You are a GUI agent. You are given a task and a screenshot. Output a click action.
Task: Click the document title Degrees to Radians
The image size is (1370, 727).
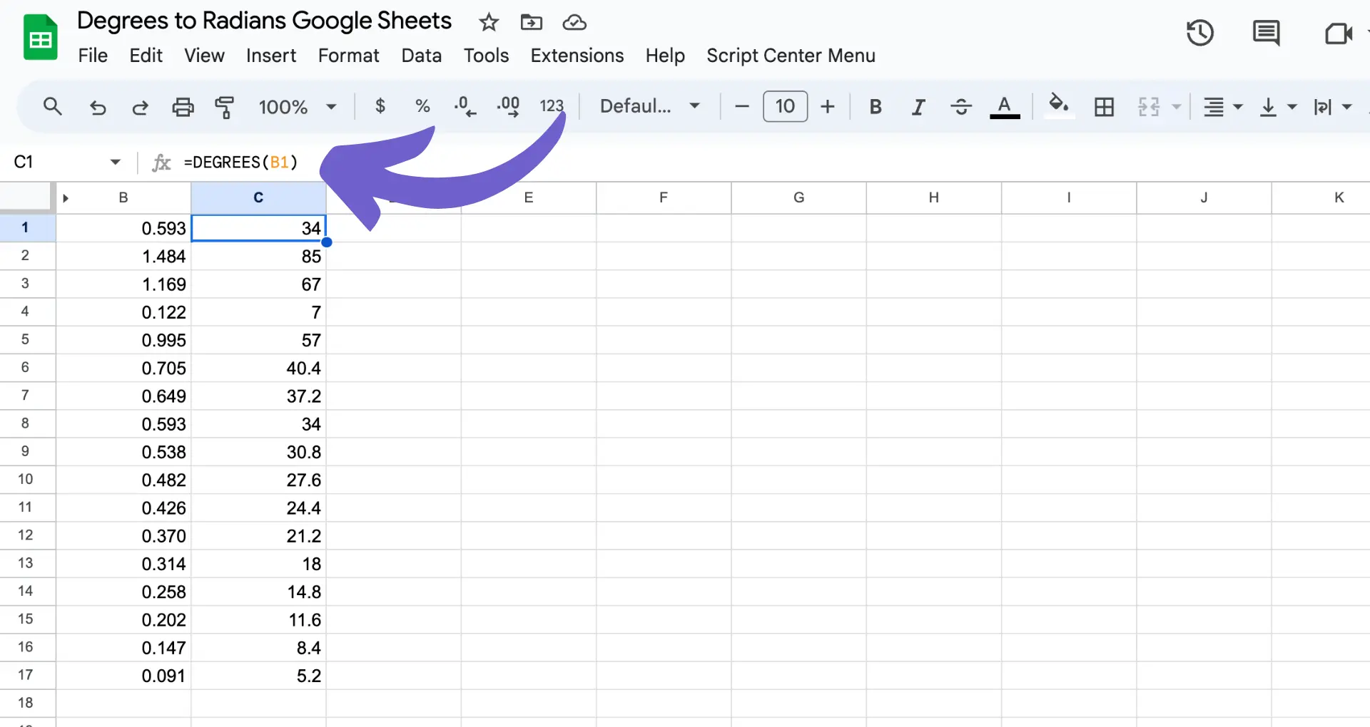[264, 21]
